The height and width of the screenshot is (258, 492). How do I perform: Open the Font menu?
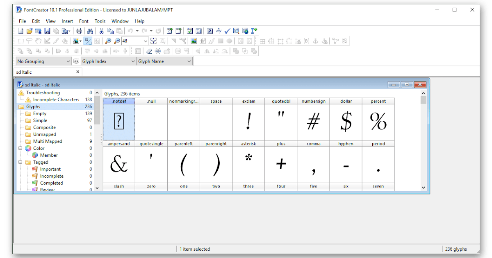tap(84, 21)
